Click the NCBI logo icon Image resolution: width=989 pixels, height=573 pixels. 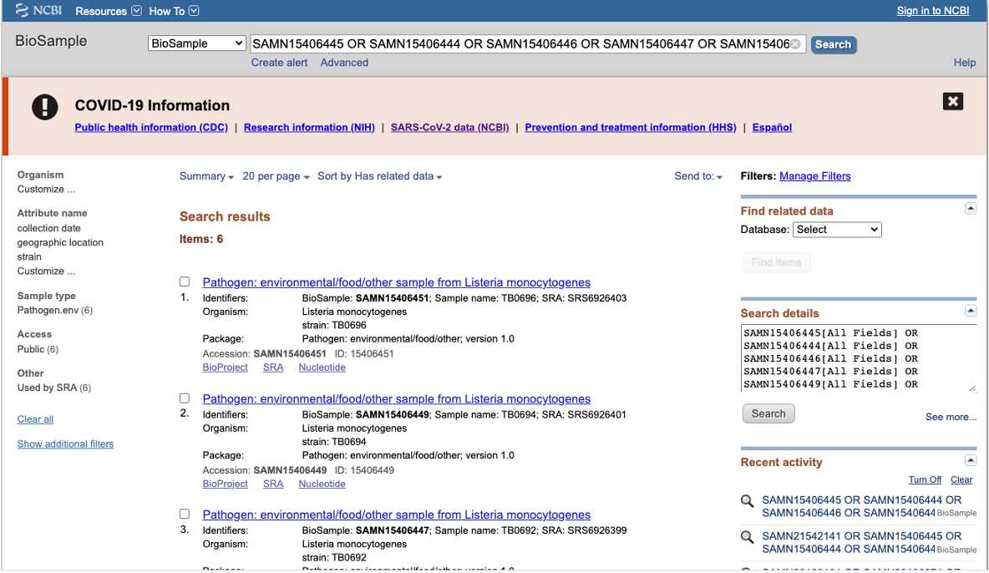coord(23,11)
